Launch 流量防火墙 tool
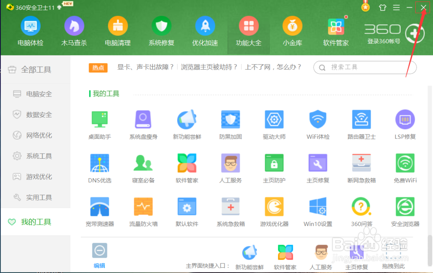Viewport: 433px width, 273px height. (143, 212)
